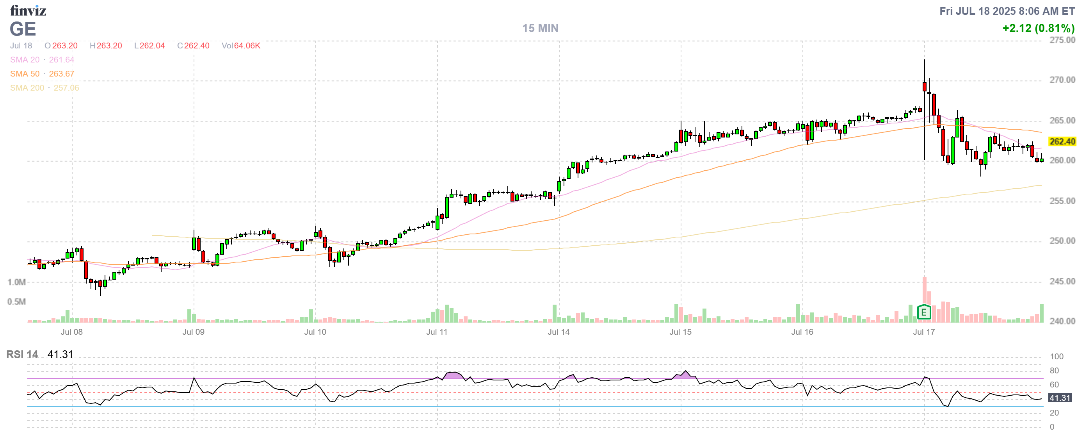
Task: Click the 270.00 price axis label
Action: tap(1062, 80)
